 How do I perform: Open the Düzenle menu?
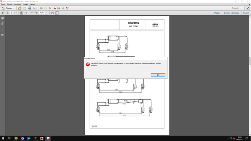[x=9, y=4]
